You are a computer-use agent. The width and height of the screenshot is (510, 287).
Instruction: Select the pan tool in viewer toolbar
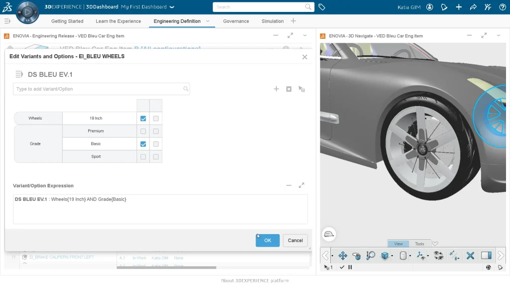(343, 256)
